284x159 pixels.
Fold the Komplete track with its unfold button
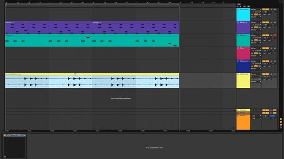coord(238,9)
